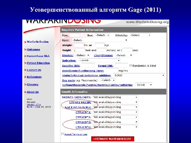Click the Target INR link

pos(106,66)
